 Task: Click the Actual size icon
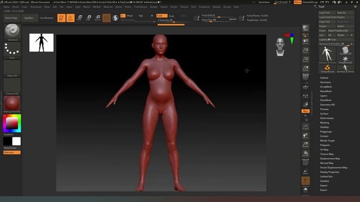click(305, 59)
